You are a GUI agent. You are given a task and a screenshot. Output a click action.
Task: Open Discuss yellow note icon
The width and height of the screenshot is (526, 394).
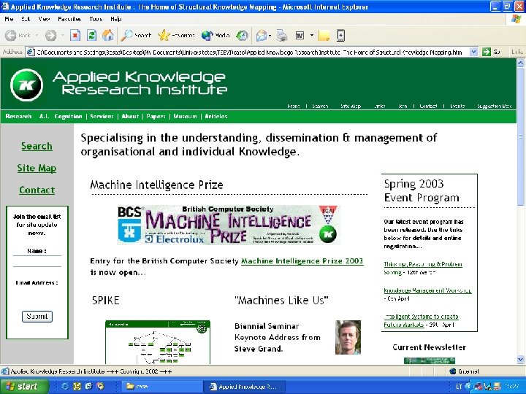[324, 35]
